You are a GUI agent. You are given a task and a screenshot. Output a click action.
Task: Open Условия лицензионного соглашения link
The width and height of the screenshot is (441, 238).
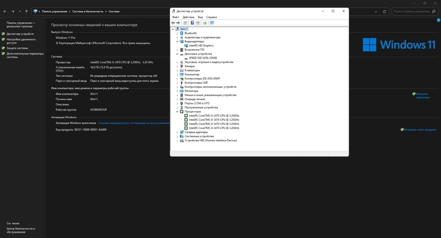coord(134,123)
